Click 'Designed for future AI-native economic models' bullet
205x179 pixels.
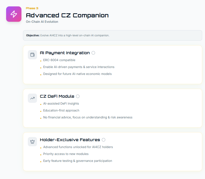tap(77, 74)
